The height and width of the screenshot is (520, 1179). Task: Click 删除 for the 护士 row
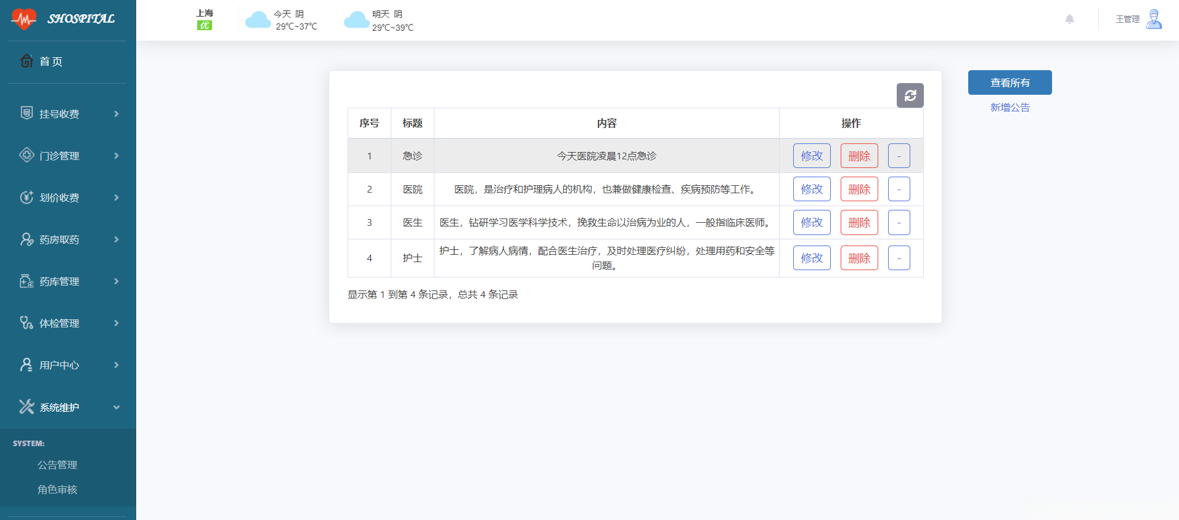click(x=859, y=258)
